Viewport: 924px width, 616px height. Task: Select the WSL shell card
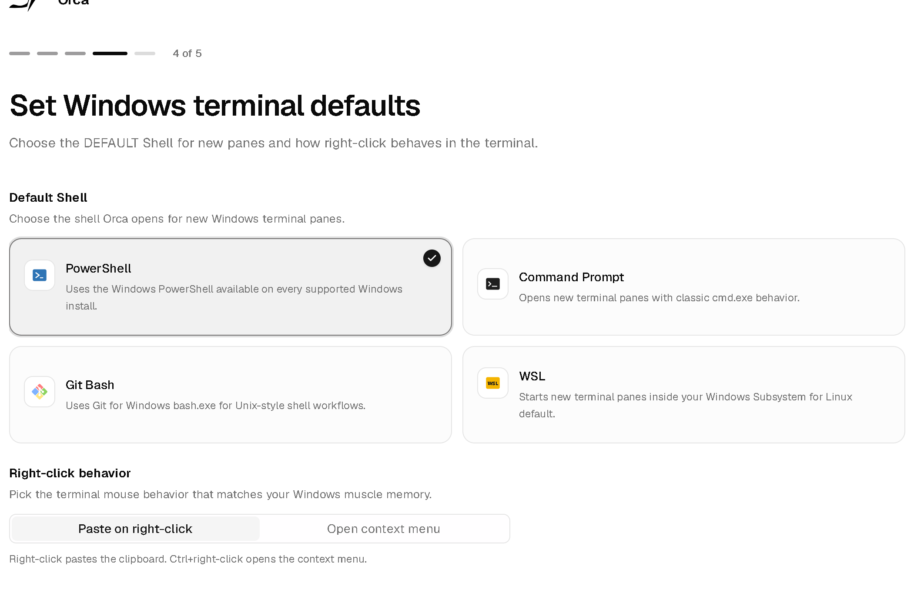tap(684, 395)
